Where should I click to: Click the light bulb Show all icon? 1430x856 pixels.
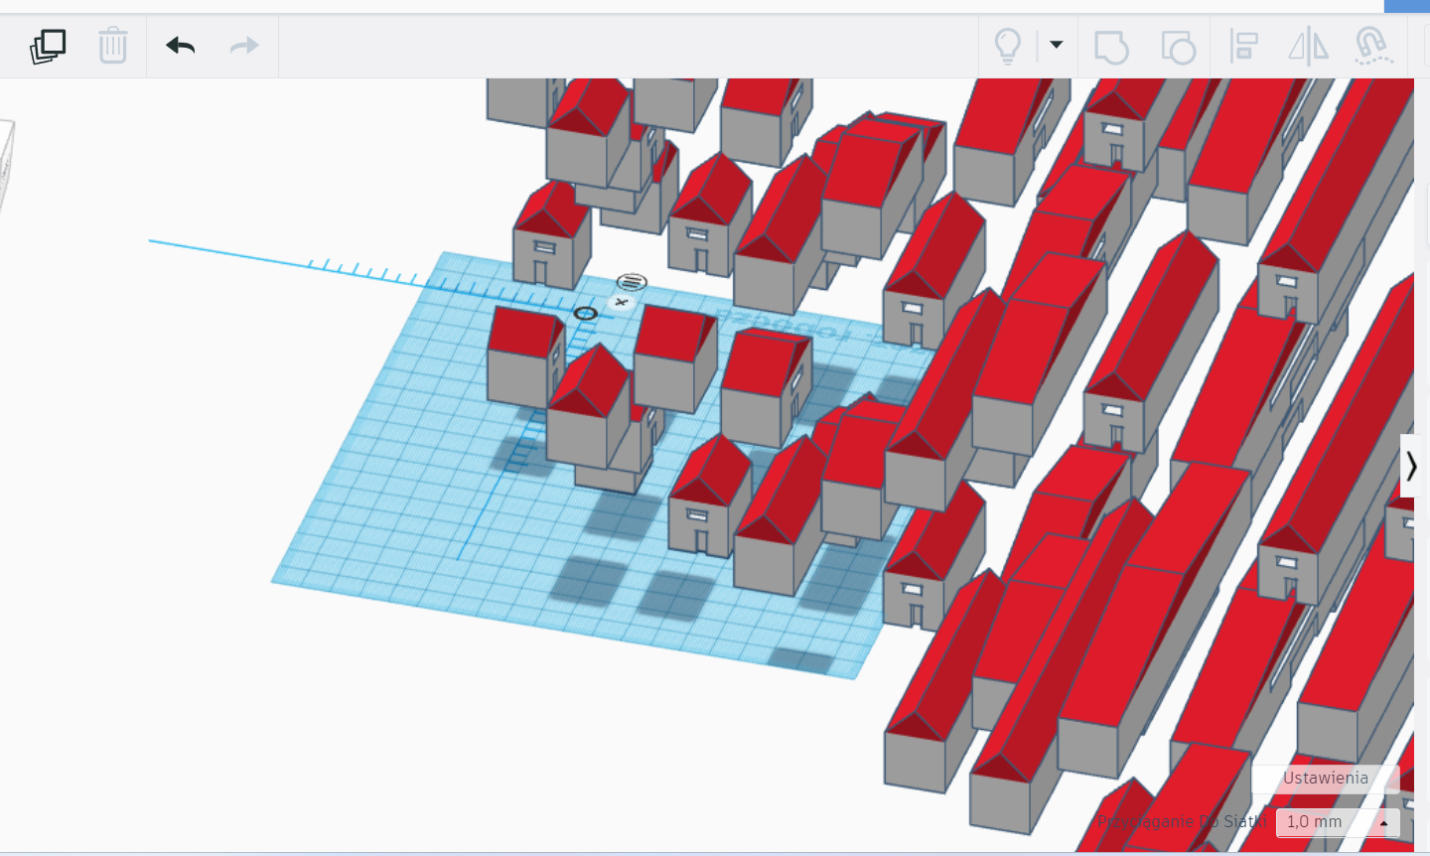(1008, 46)
